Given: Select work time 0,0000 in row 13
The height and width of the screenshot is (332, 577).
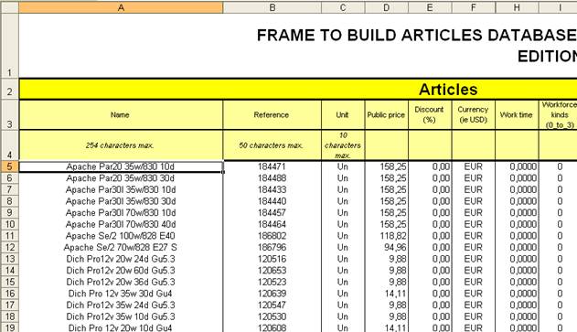Looking at the screenshot, I should pyautogui.click(x=517, y=259).
